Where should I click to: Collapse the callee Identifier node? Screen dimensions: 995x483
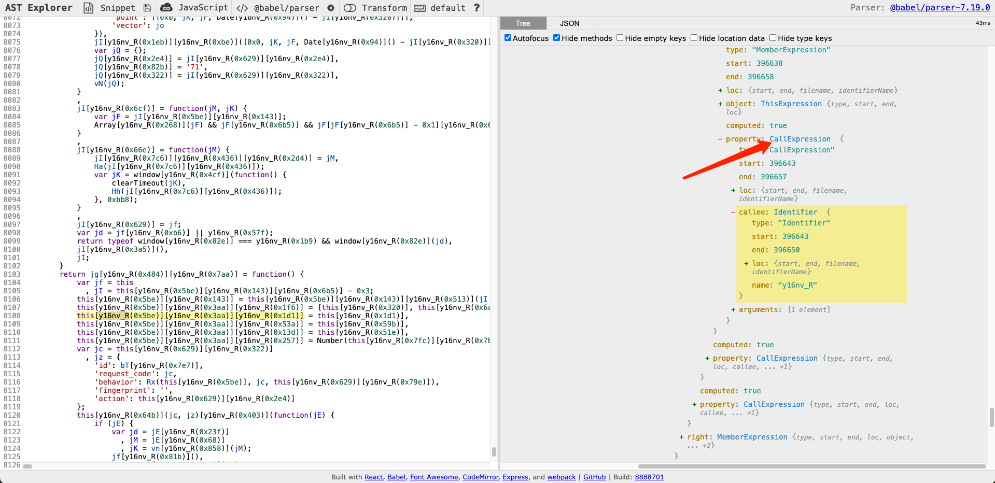[733, 212]
